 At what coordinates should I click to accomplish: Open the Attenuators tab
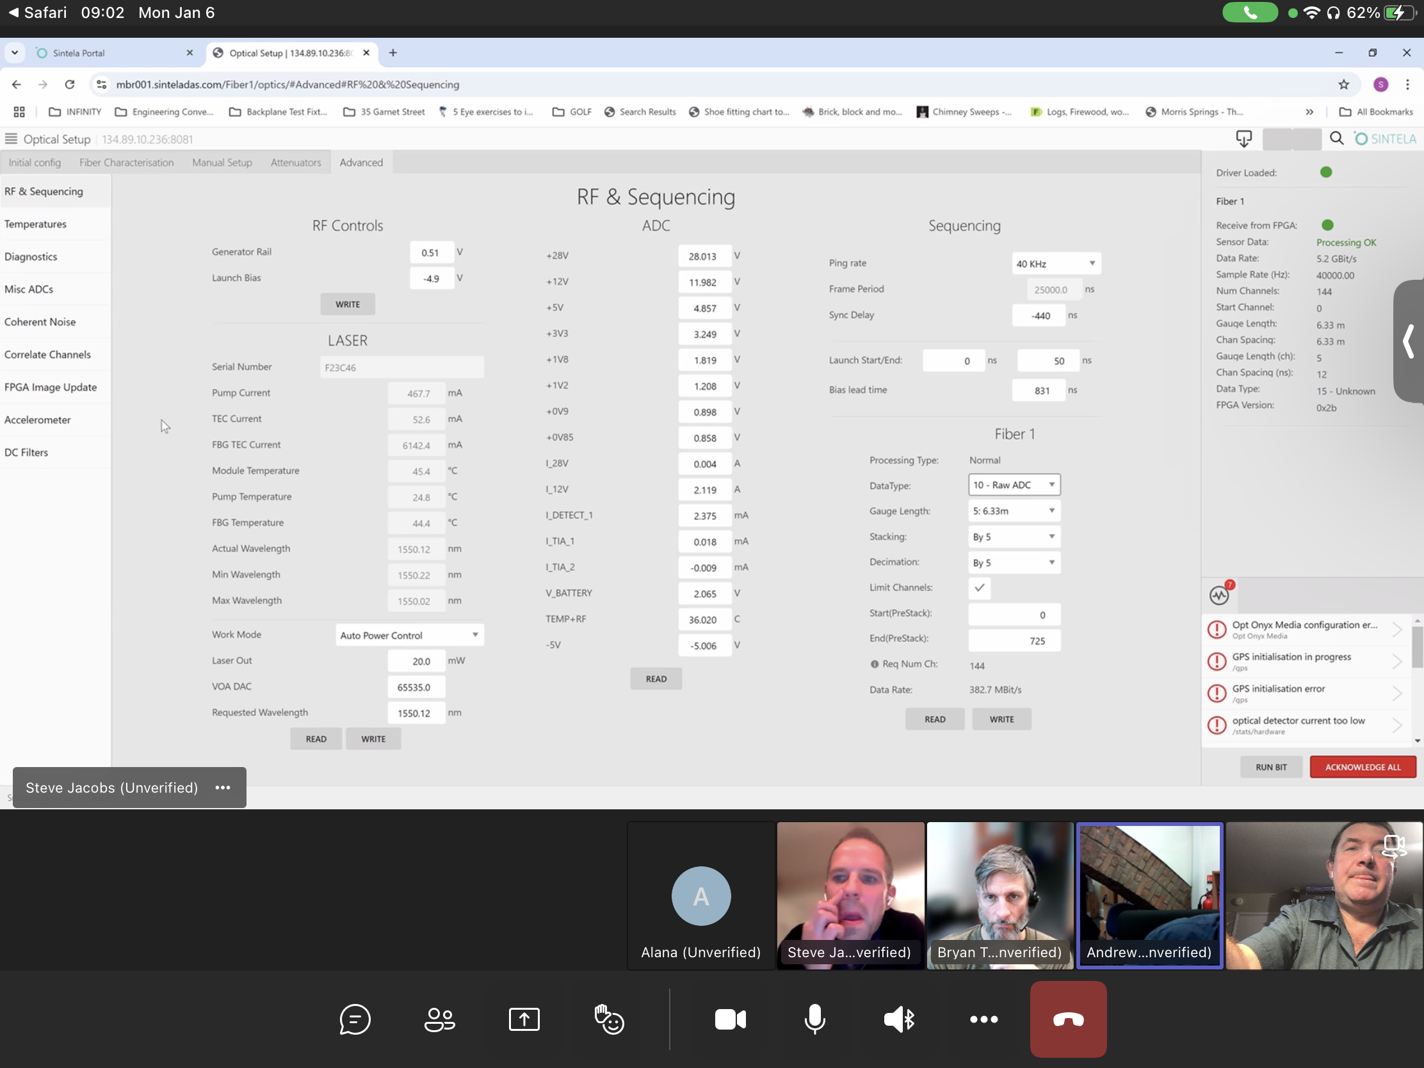(x=295, y=163)
